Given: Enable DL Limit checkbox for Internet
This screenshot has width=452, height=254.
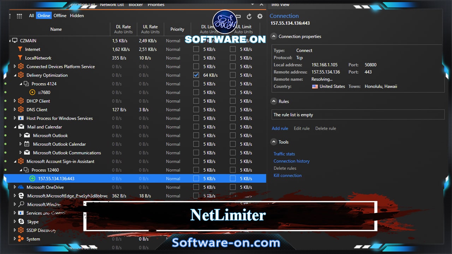Looking at the screenshot, I should click(x=196, y=49).
